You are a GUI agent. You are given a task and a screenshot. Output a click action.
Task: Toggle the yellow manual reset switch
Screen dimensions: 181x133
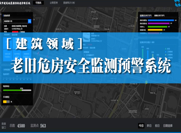tap(6, 102)
